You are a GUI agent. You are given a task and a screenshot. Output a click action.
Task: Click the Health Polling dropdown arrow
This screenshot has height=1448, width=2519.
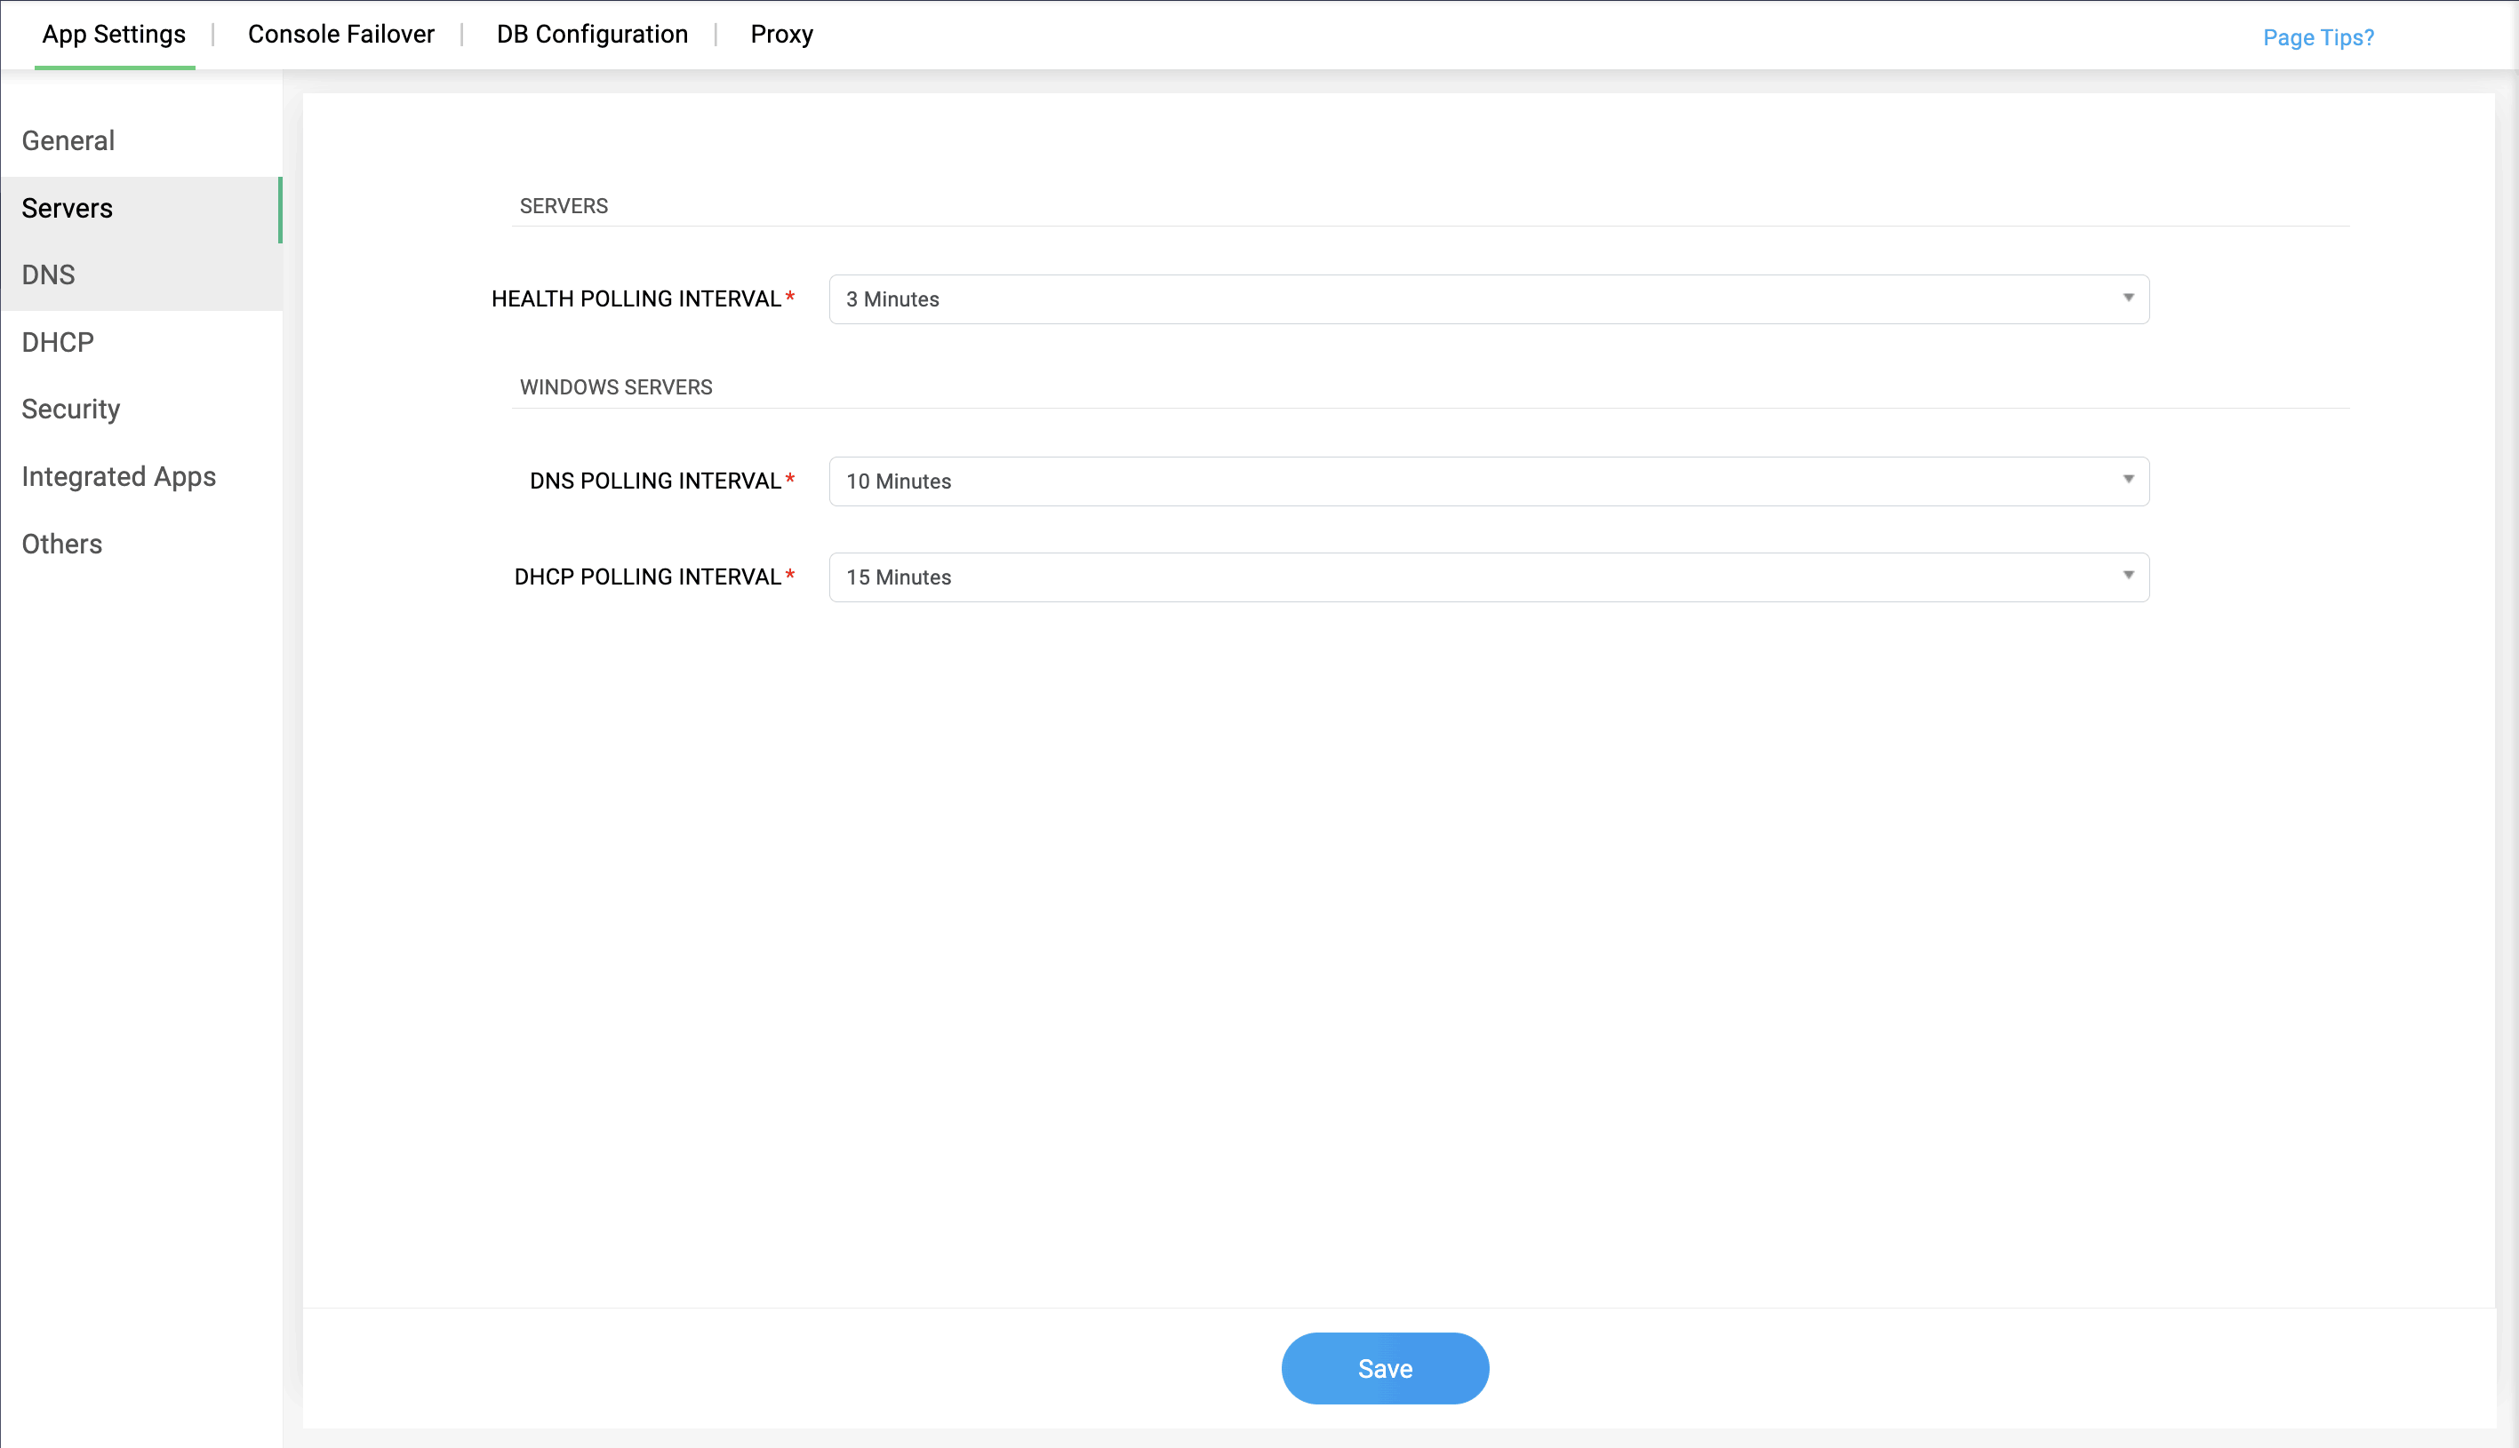(x=2128, y=298)
